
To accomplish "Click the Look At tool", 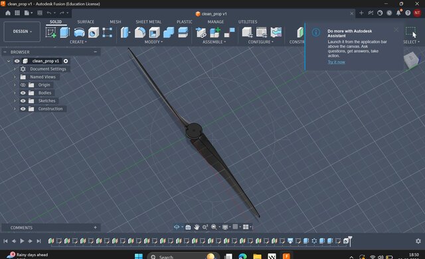I will coord(188,227).
